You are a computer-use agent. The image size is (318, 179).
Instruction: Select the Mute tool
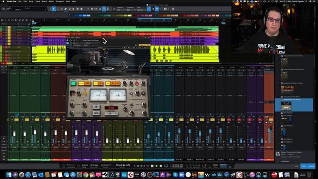coord(74,9)
